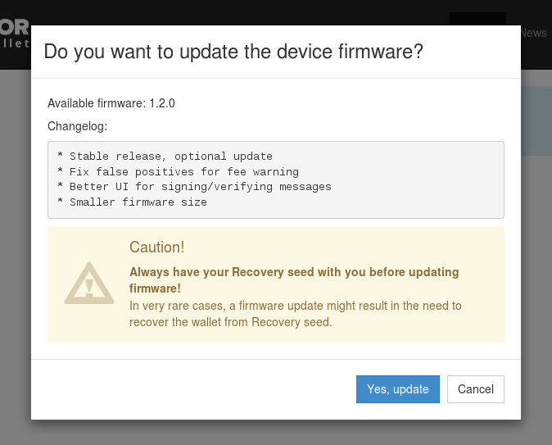The height and width of the screenshot is (445, 552).
Task: Click the dialog title about device firmware
Action: coord(233,52)
